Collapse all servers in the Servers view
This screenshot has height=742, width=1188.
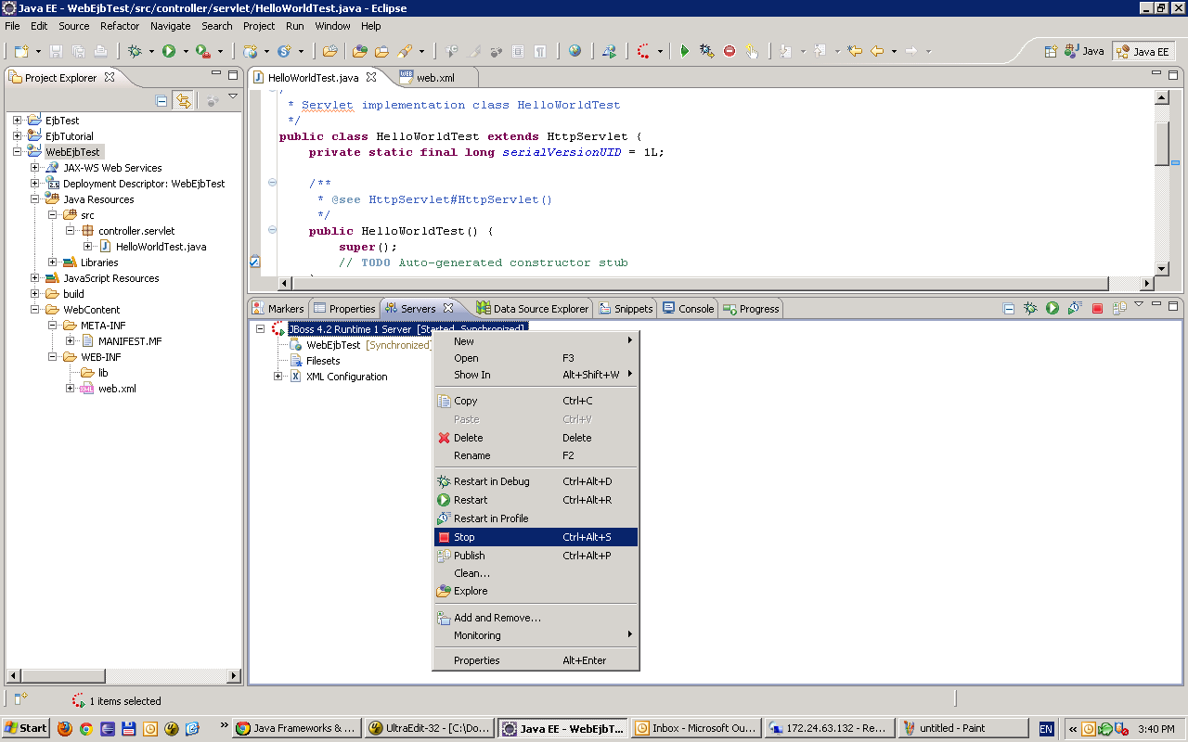point(1009,307)
